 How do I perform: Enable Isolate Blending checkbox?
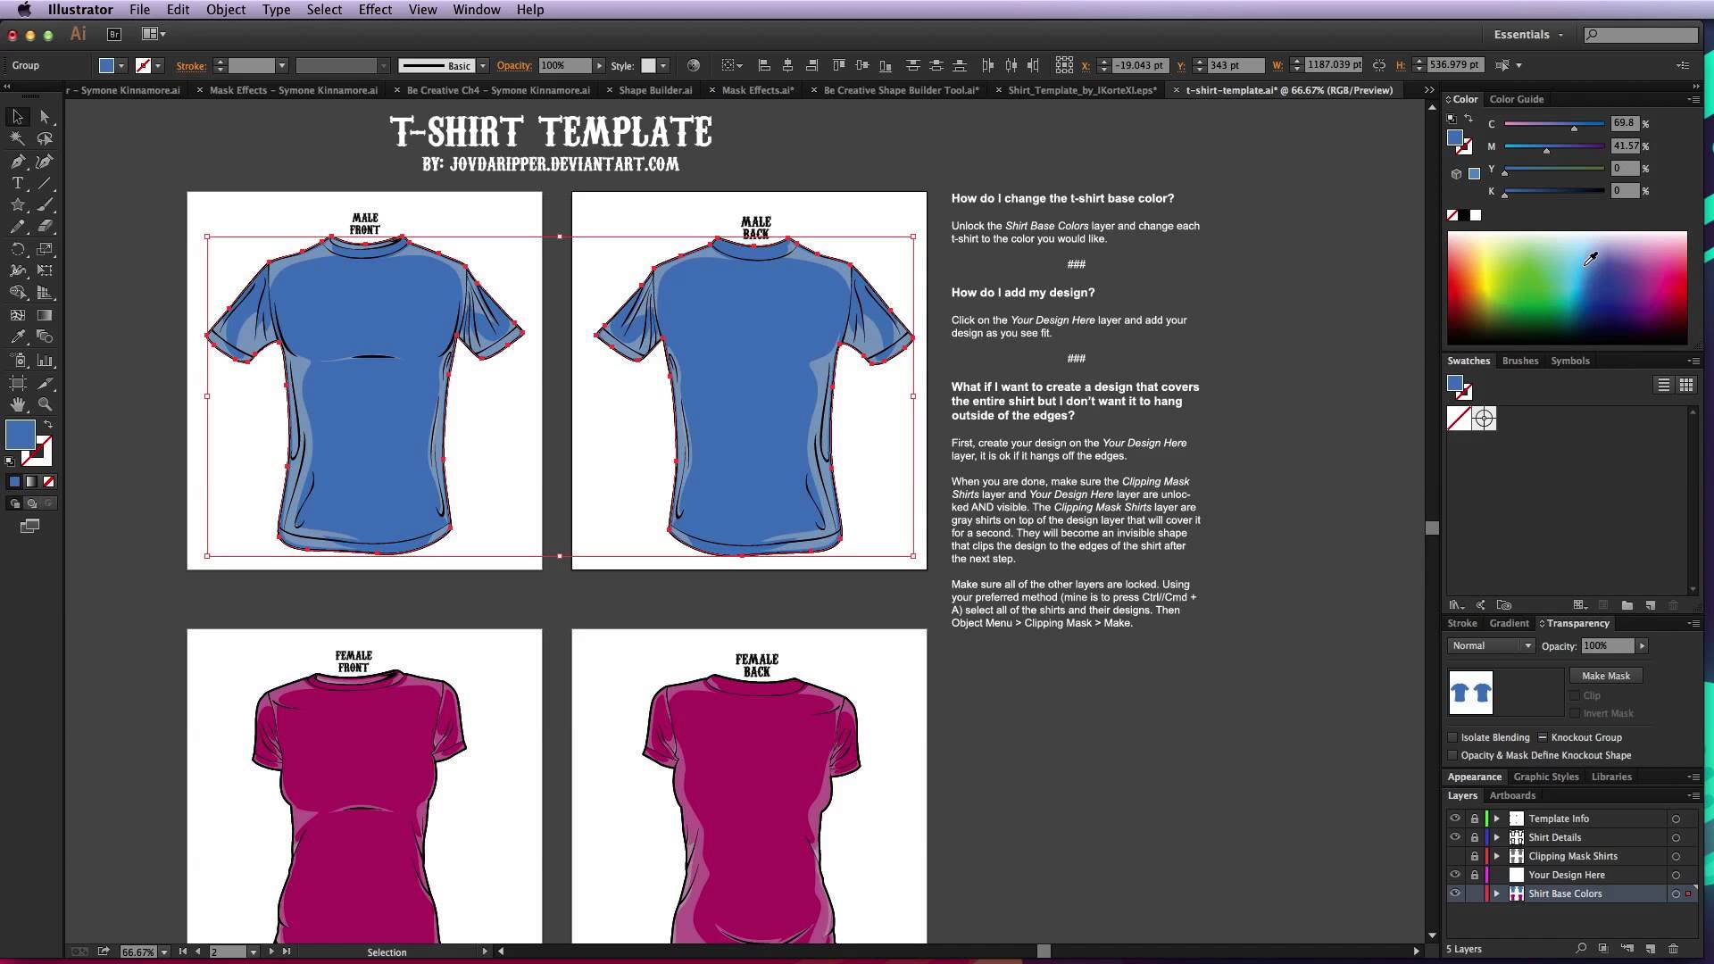click(1452, 736)
